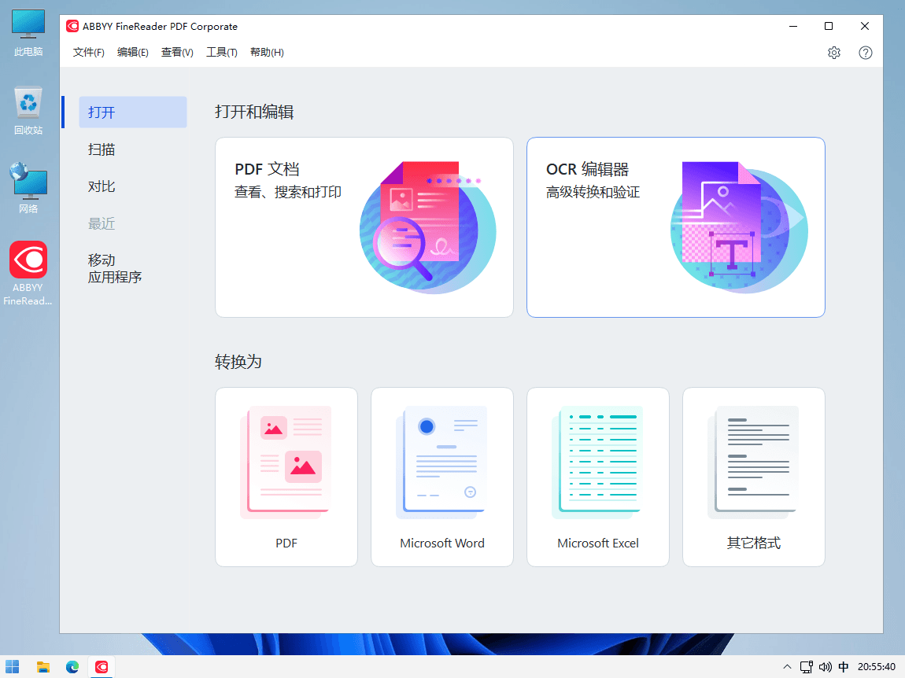
Task: Expand the hidden system tray icons chevron
Action: (x=787, y=667)
